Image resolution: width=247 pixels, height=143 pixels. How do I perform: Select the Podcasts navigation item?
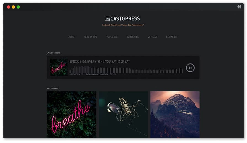point(112,37)
